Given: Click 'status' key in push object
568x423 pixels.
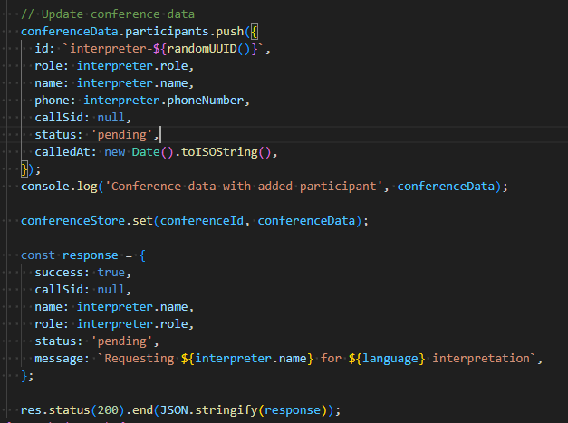Looking at the screenshot, I should pyautogui.click(x=55, y=135).
